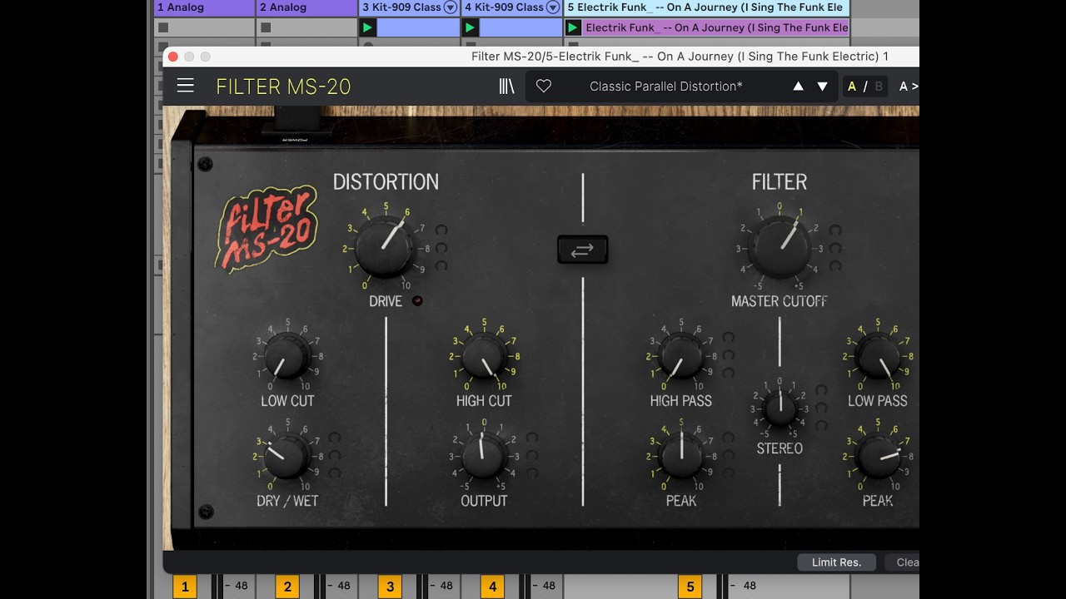Screen dimensions: 1066x599
Task: Favorite the preset with heart icon
Action: click(544, 86)
